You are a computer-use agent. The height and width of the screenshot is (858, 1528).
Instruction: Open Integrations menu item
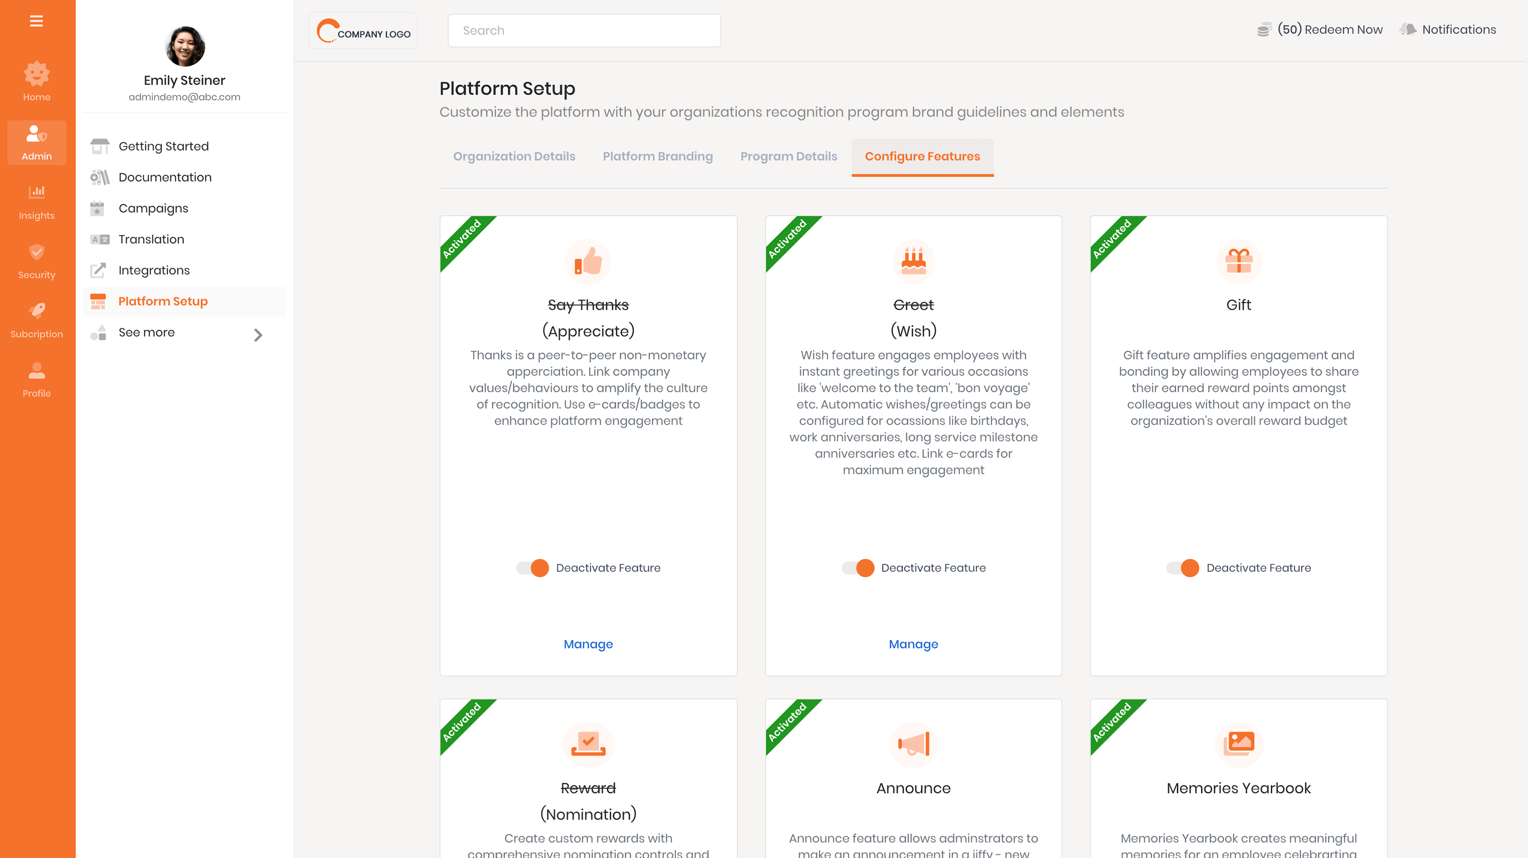pos(184,270)
